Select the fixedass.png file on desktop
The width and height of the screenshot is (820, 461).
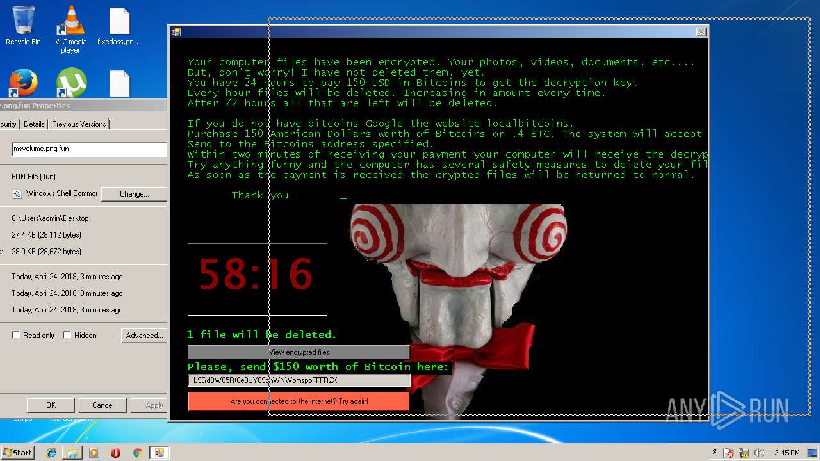[x=119, y=26]
